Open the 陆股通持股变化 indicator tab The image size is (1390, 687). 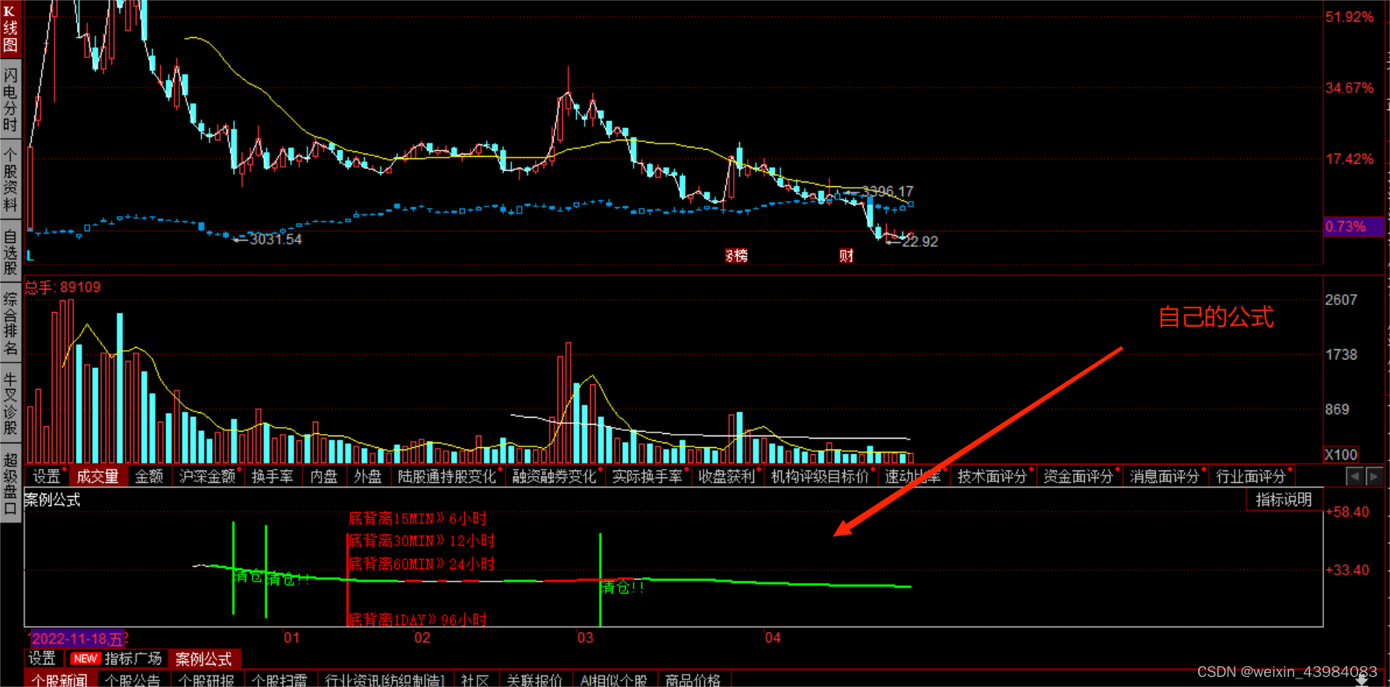pyautogui.click(x=447, y=477)
